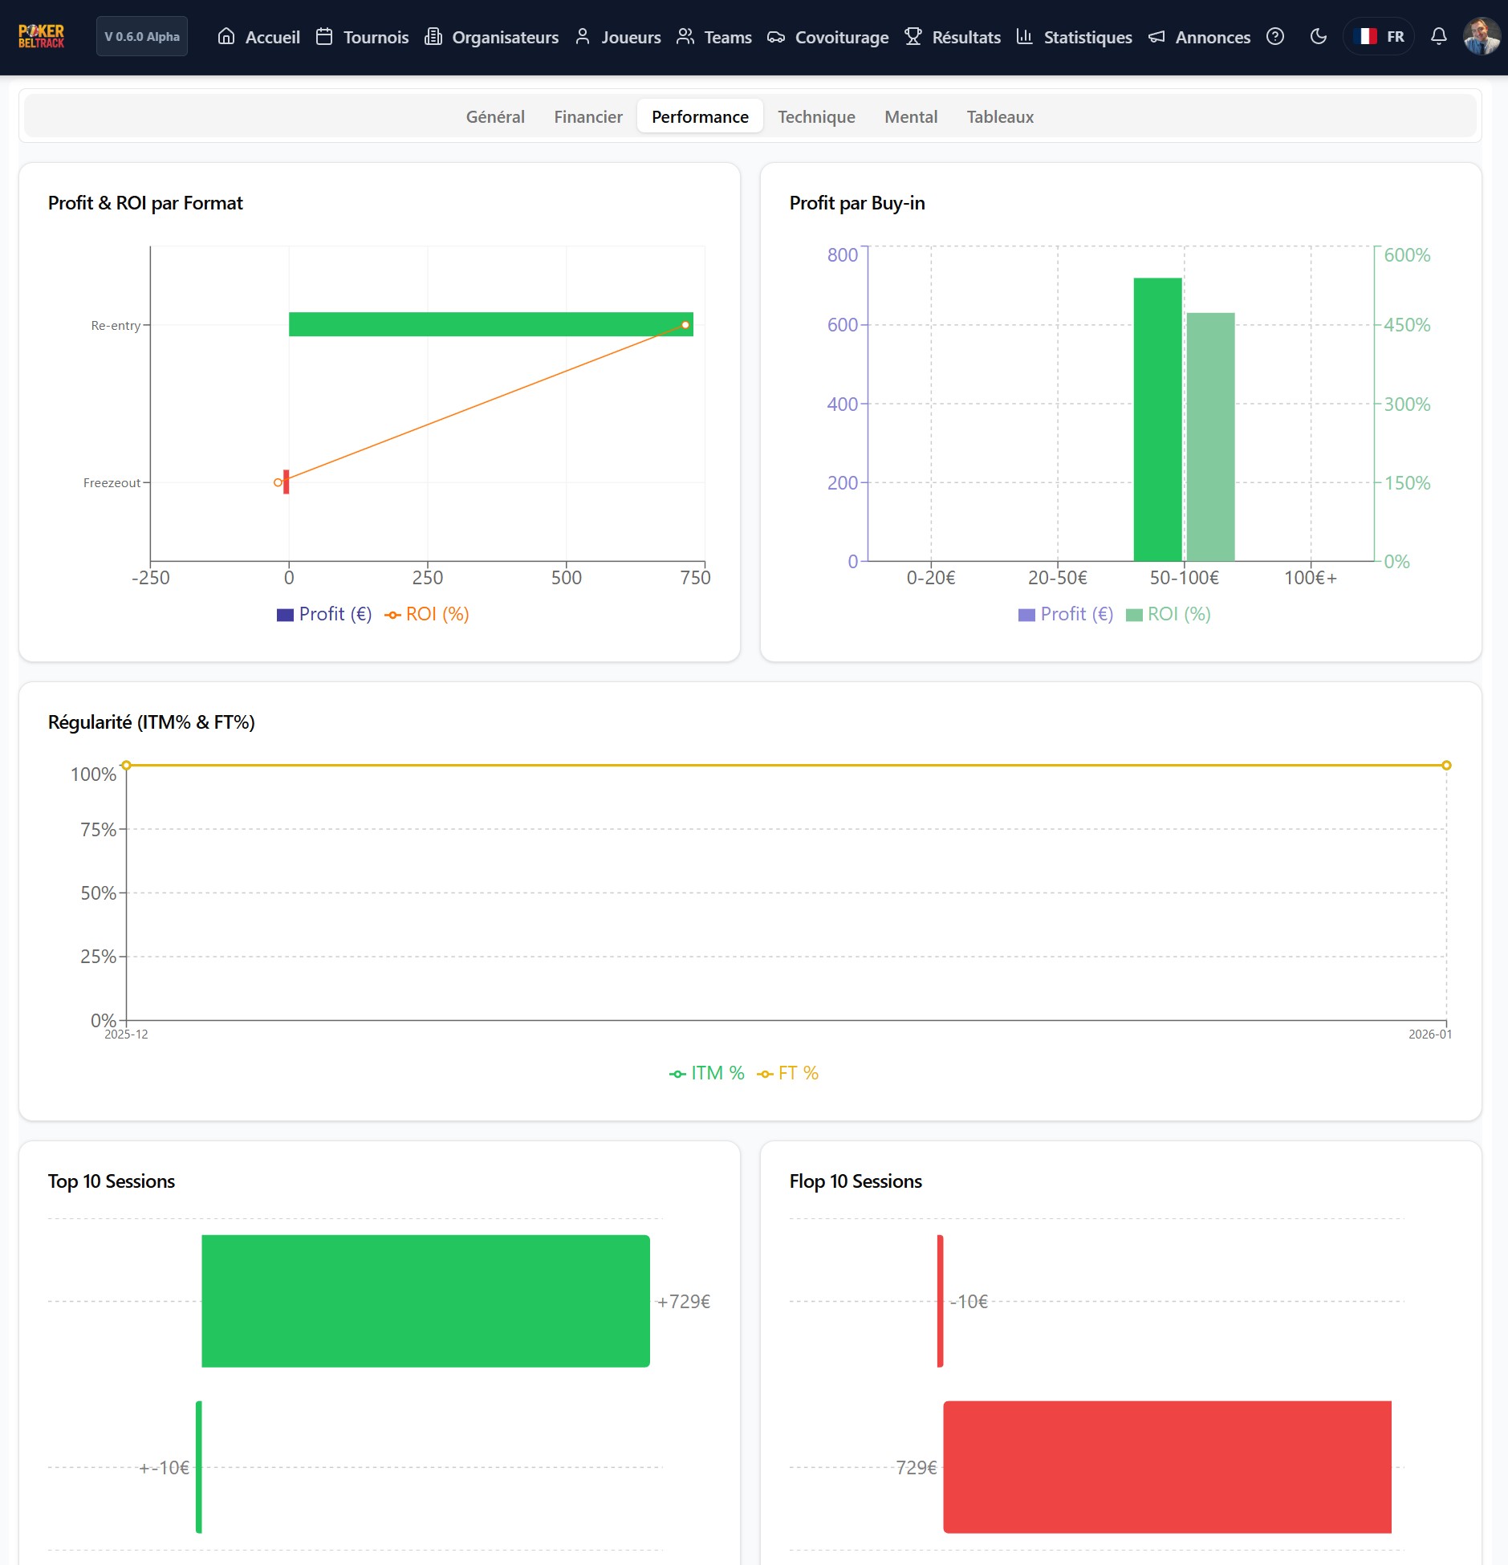Navigate to Covoiturage carpool page

(x=827, y=37)
